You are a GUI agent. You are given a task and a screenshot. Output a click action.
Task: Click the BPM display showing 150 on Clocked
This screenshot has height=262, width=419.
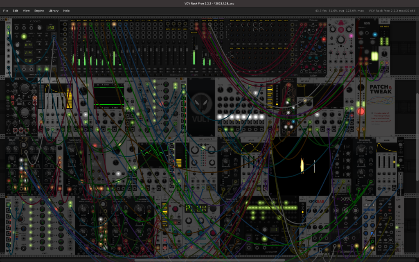point(50,28)
